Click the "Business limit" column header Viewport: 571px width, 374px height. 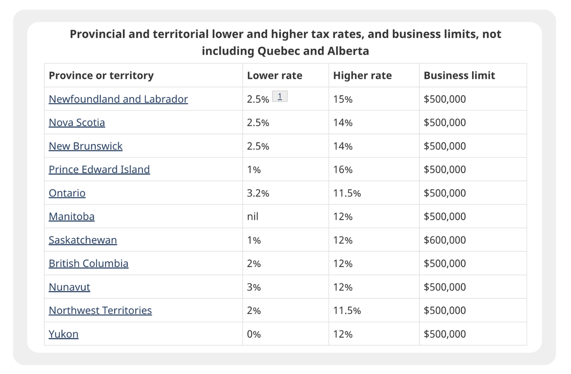(x=459, y=75)
